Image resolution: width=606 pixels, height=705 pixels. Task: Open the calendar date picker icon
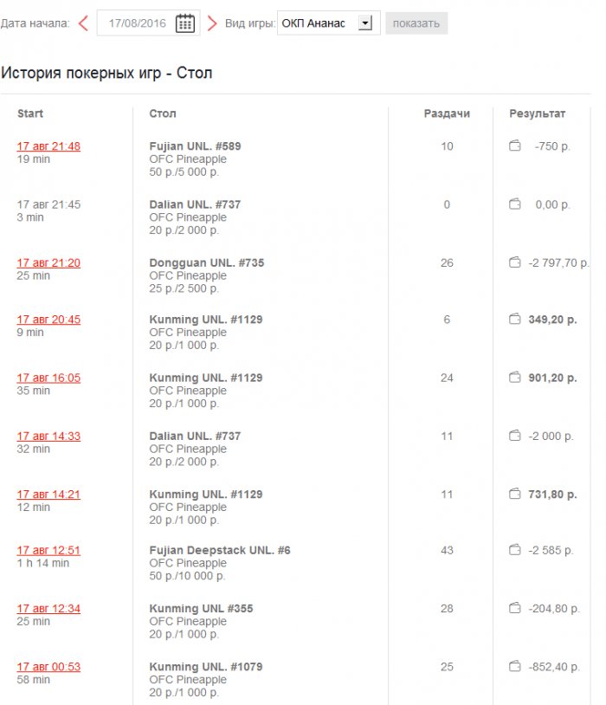pyautogui.click(x=184, y=23)
